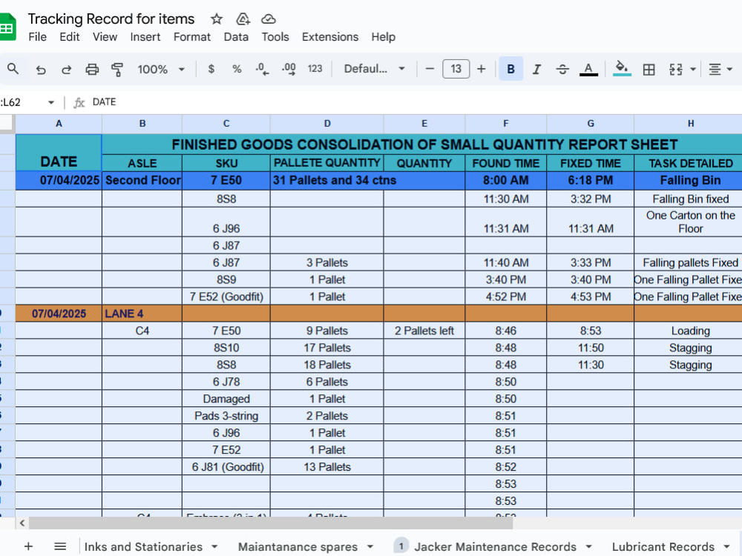Open the name box dropdown arrow

pos(51,102)
